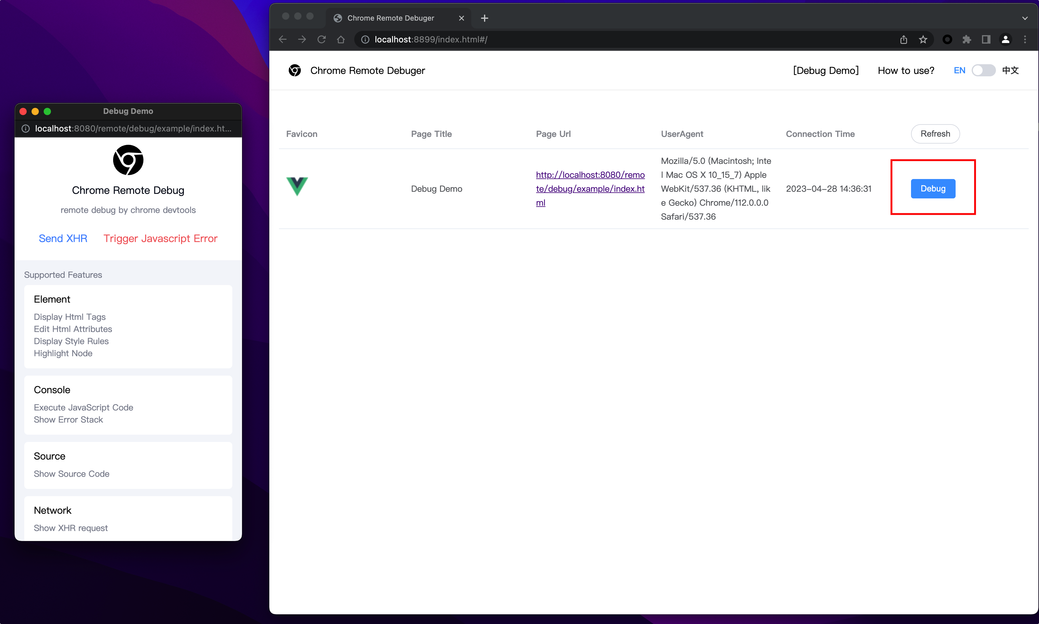Click the share page icon
1039x624 pixels.
coord(903,39)
